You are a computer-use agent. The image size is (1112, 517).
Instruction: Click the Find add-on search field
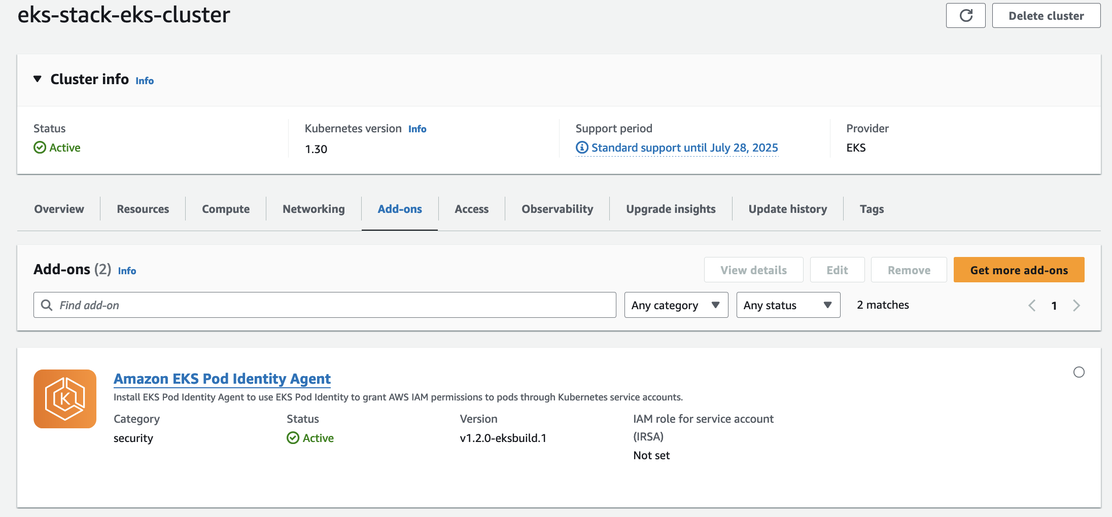325,305
